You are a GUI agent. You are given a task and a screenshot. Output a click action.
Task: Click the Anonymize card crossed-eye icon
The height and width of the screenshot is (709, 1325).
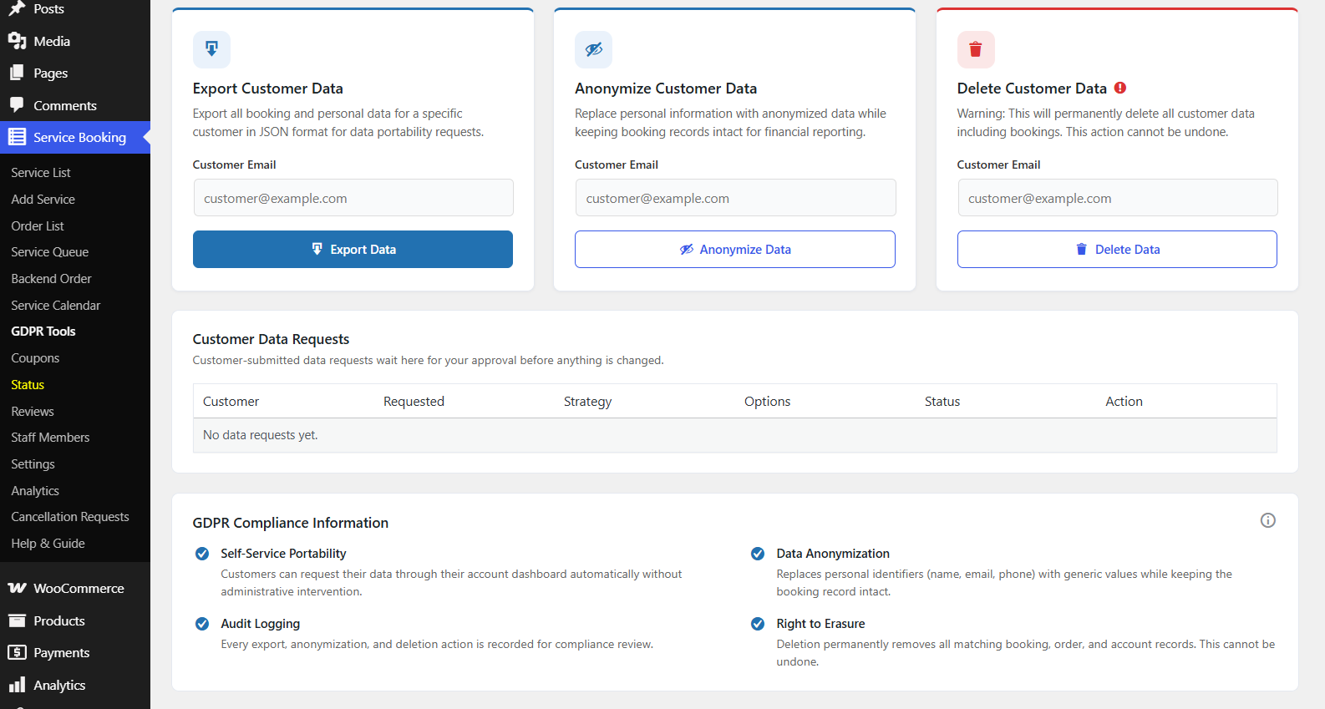pos(594,49)
